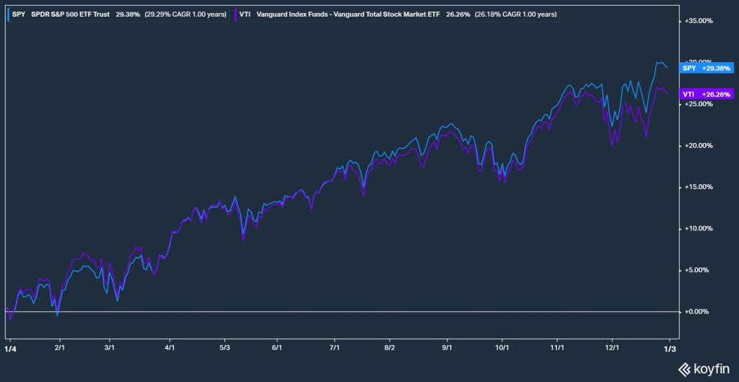Screen dimensions: 739x382
Task: Click the 2/1 date label on x-axis
Action: pyautogui.click(x=60, y=348)
